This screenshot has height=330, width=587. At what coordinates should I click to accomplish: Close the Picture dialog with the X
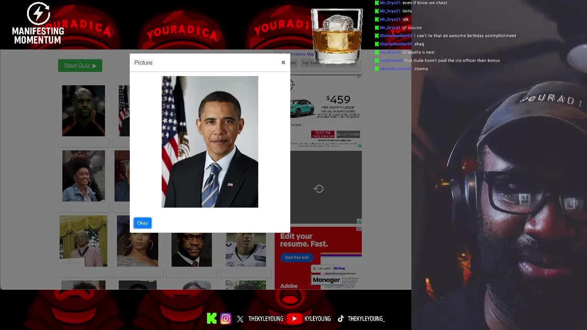pos(283,62)
